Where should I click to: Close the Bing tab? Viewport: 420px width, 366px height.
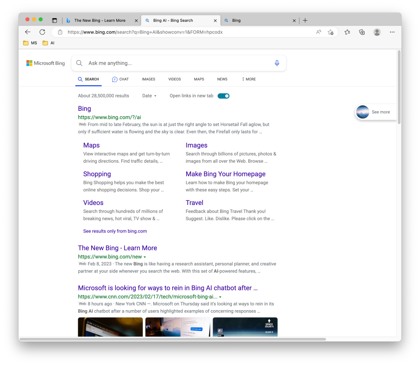(x=294, y=21)
